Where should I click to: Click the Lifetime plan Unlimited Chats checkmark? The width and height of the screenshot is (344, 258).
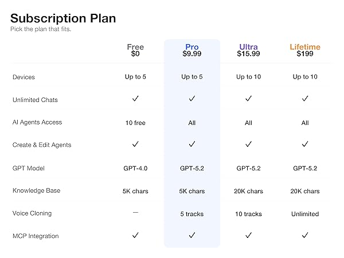tap(305, 99)
